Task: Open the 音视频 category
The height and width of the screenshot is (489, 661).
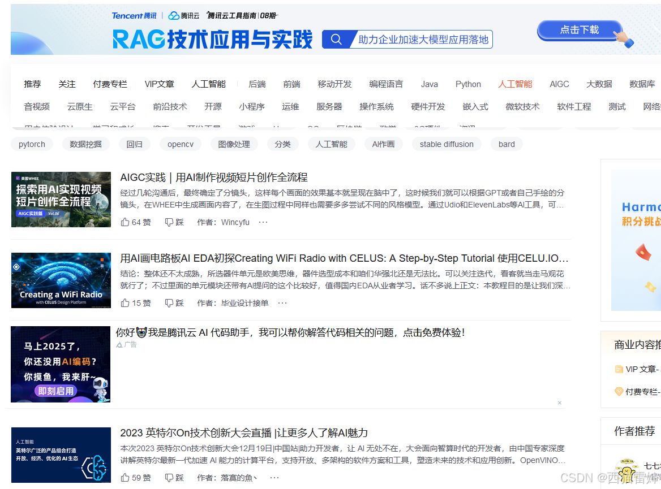Action: [x=37, y=107]
